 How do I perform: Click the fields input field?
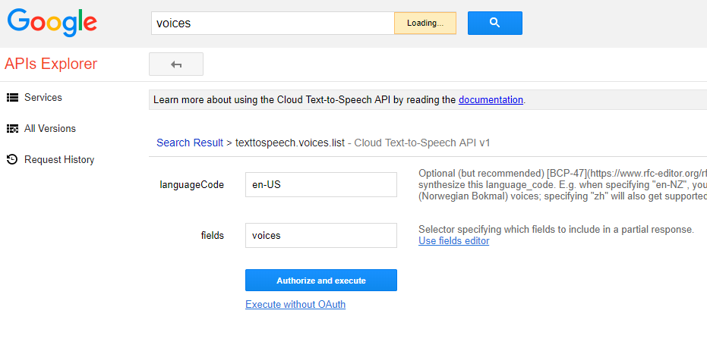tap(321, 235)
